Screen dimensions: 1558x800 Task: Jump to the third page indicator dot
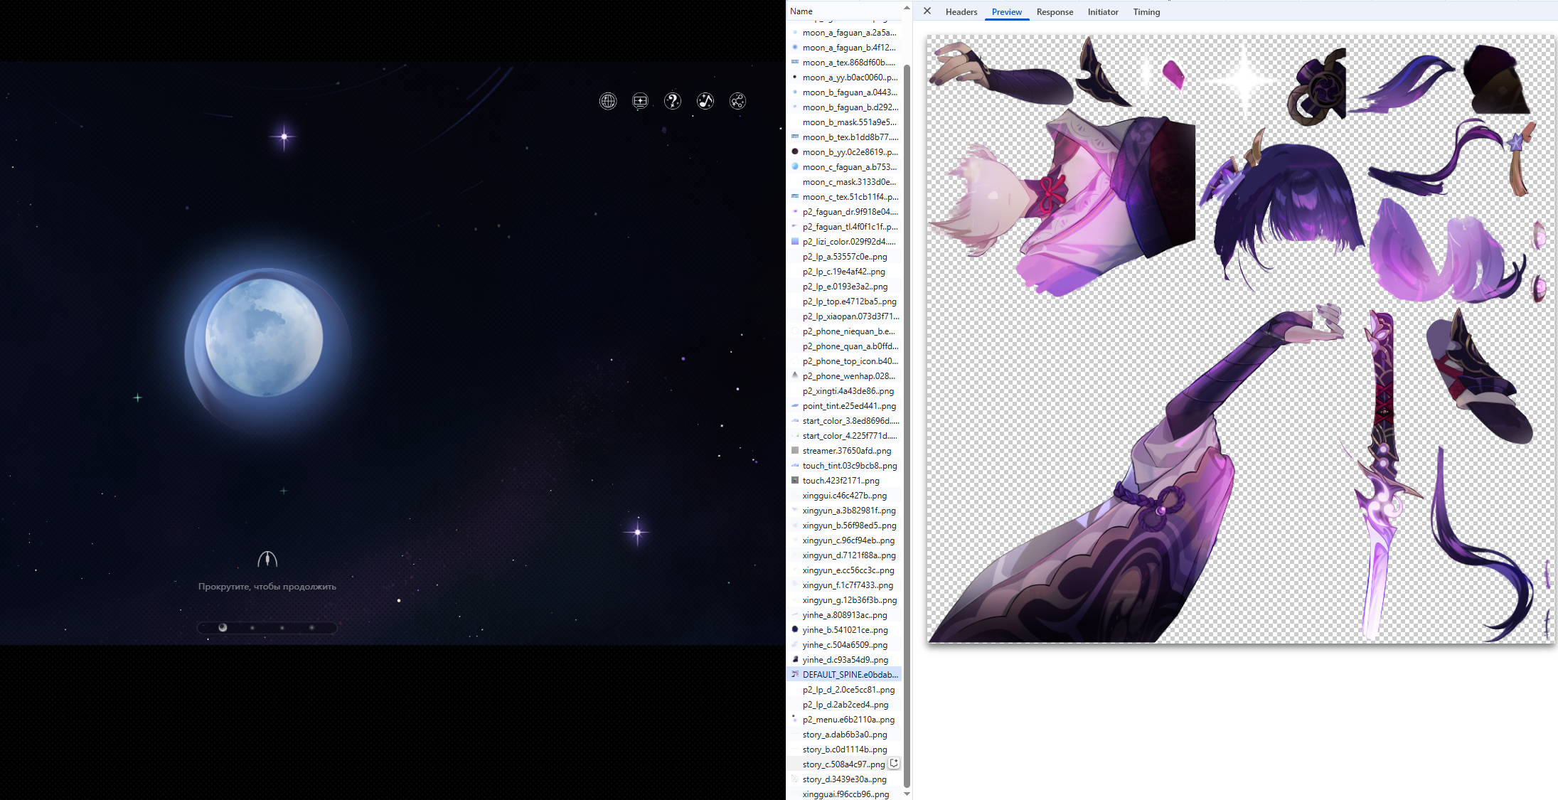(x=282, y=627)
